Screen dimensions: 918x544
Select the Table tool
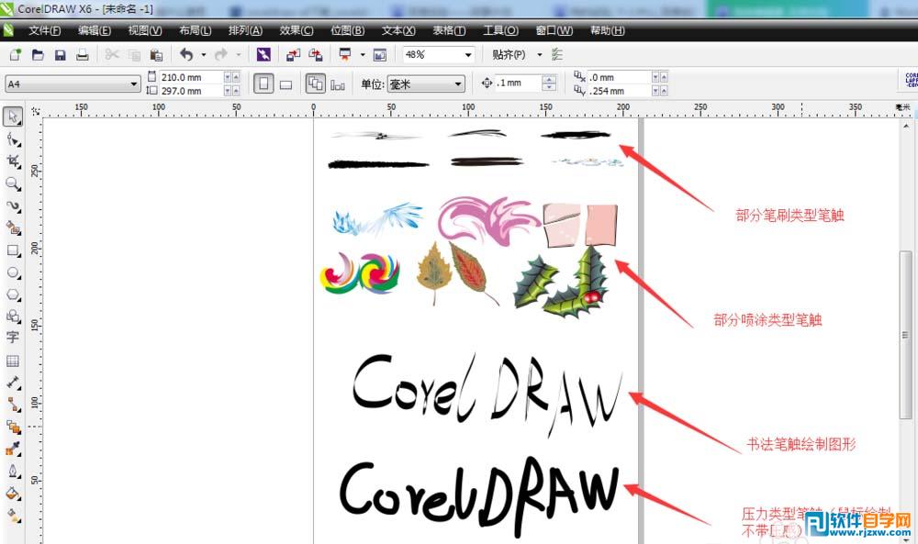pyautogui.click(x=13, y=361)
